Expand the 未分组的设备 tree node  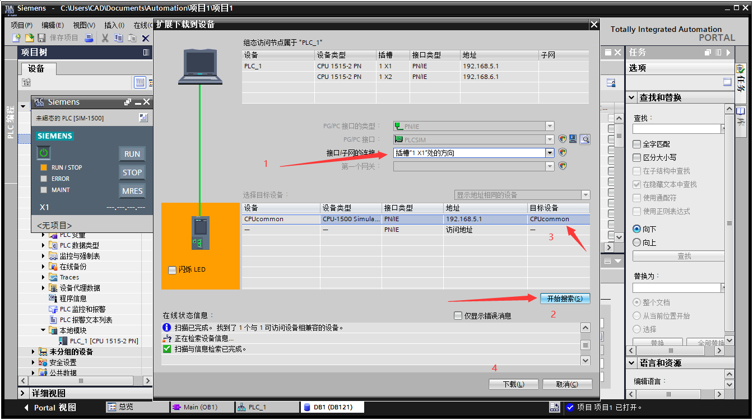(x=34, y=352)
